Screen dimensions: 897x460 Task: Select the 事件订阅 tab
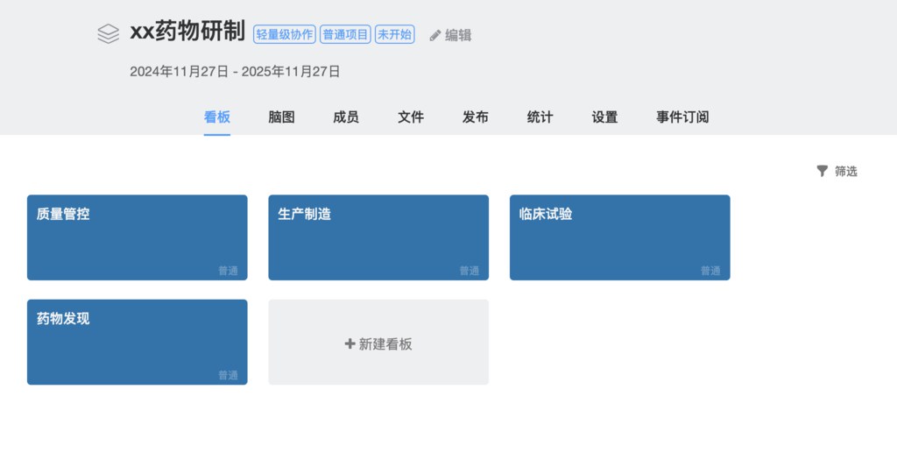pos(682,117)
